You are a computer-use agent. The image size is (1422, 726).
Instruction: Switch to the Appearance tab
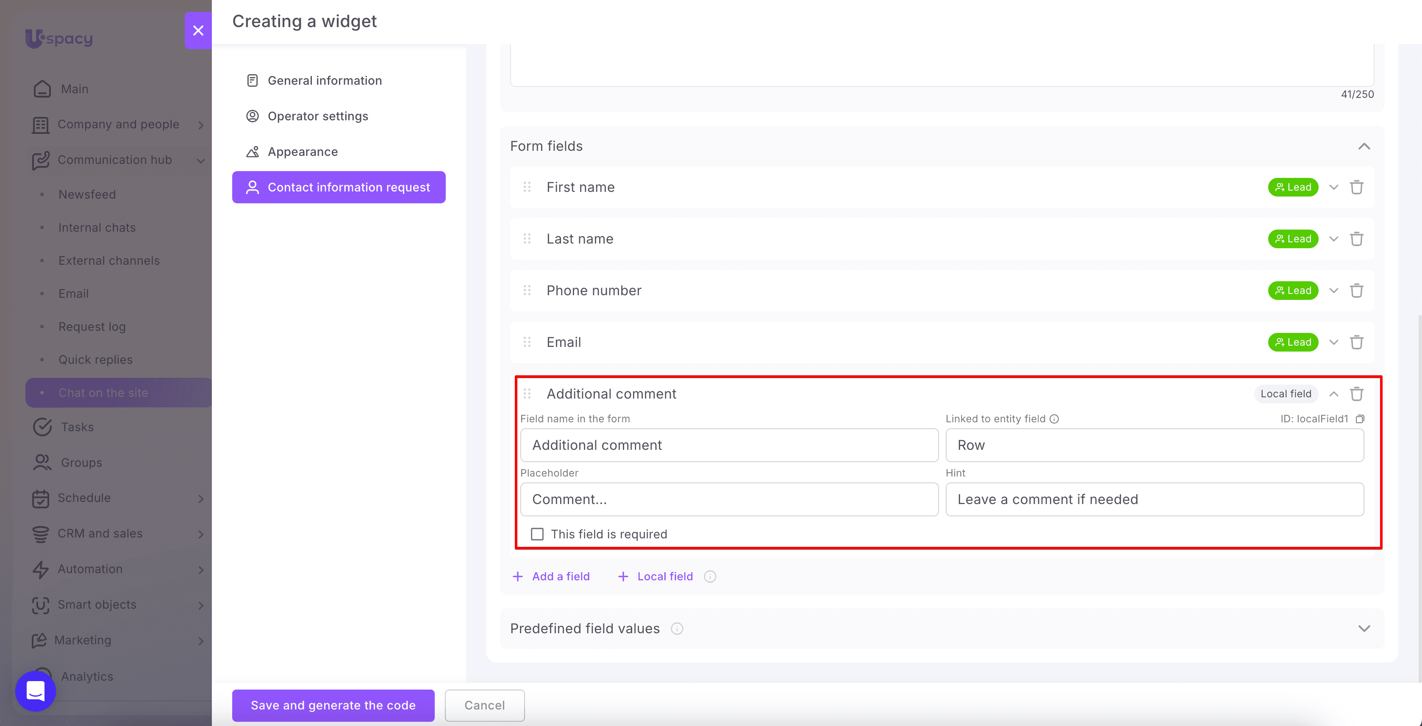coord(339,152)
